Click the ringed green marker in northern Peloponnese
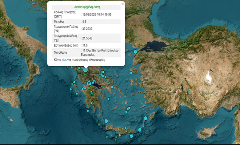The height and width of the screenshot is (145, 240). point(91,93)
